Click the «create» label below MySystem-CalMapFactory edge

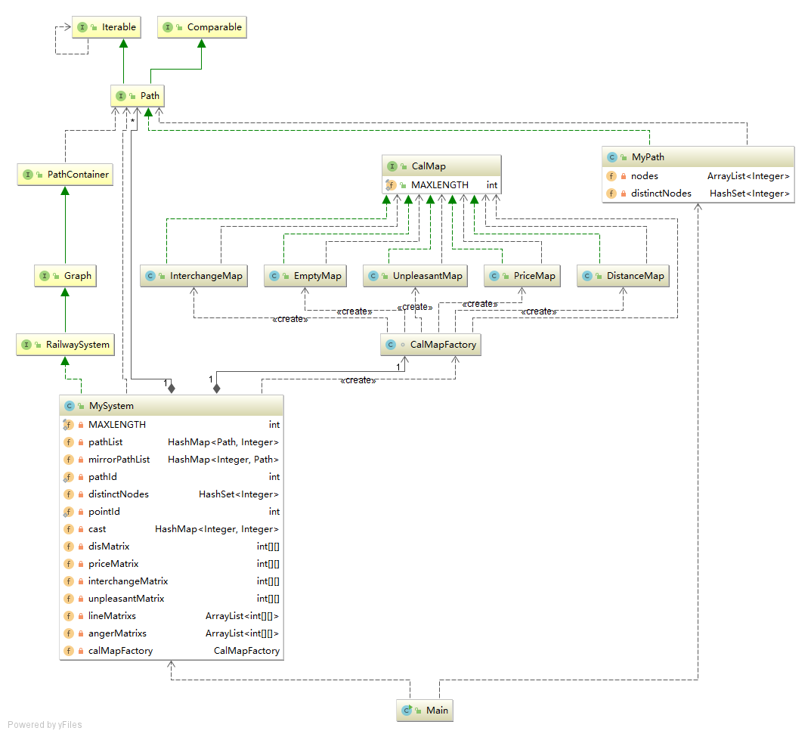(x=358, y=381)
